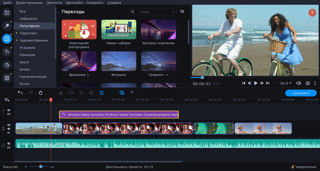The image size is (320, 171).
Task: Select the Вспышка transition thumbnail
Action: click(119, 61)
